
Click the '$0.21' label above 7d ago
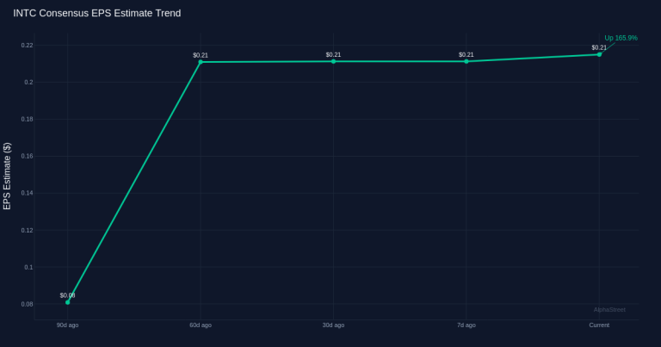click(466, 55)
